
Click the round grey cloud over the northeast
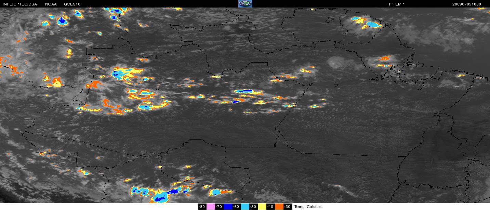337,63
